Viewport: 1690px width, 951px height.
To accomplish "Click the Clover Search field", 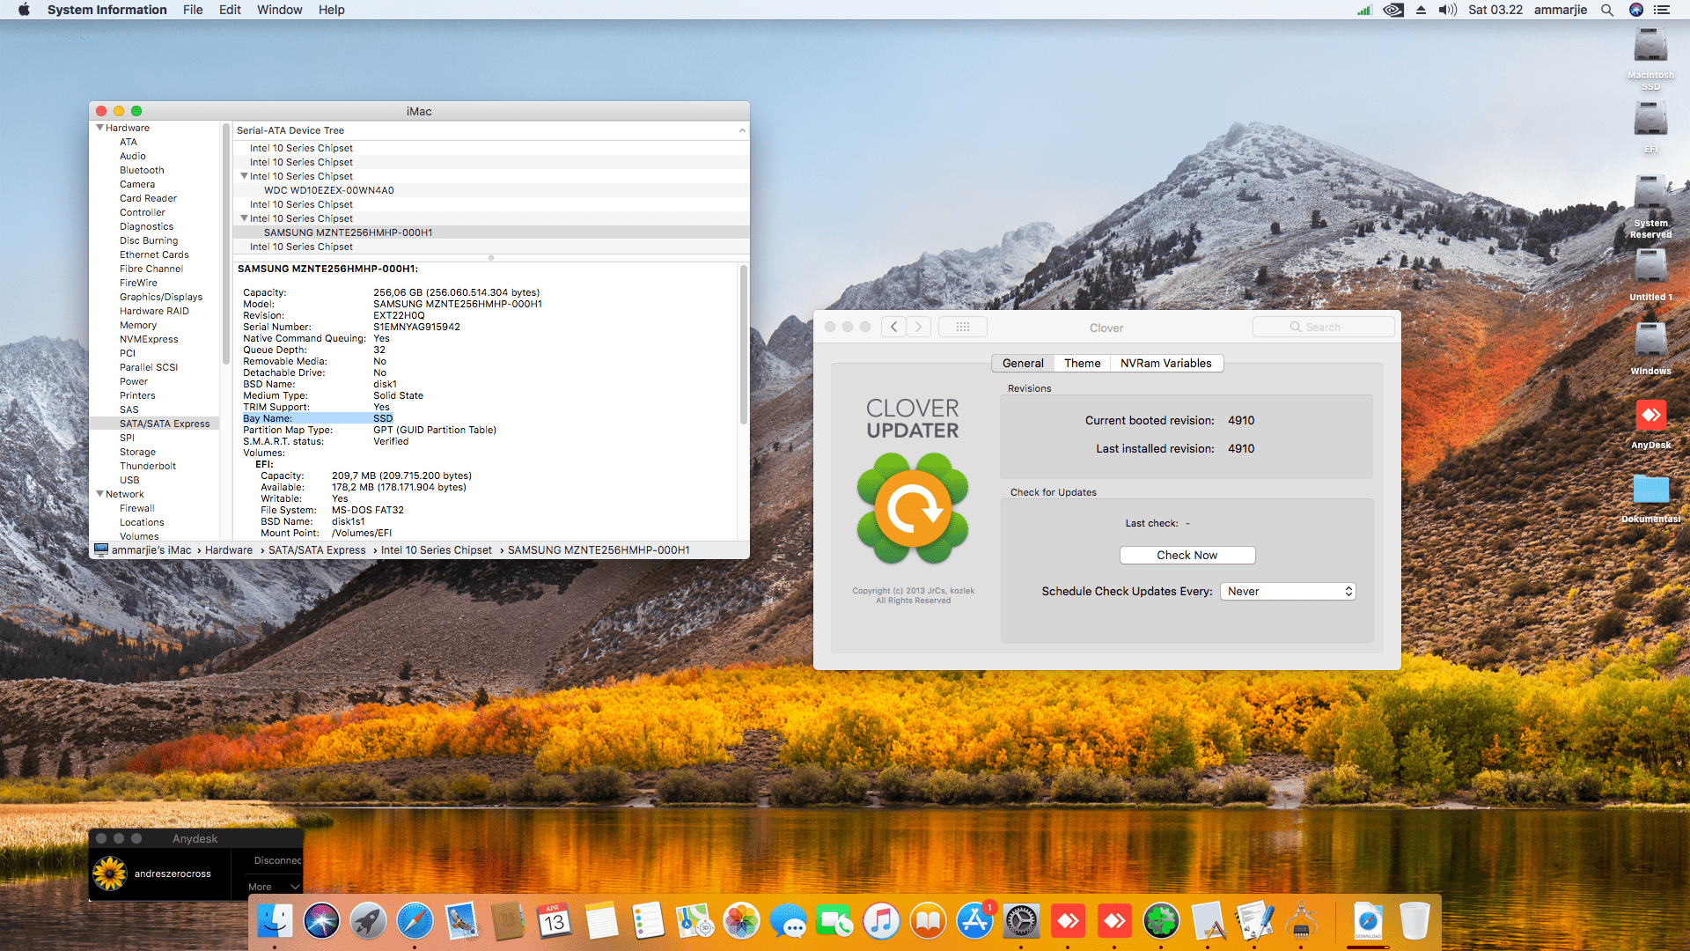I will point(1323,327).
